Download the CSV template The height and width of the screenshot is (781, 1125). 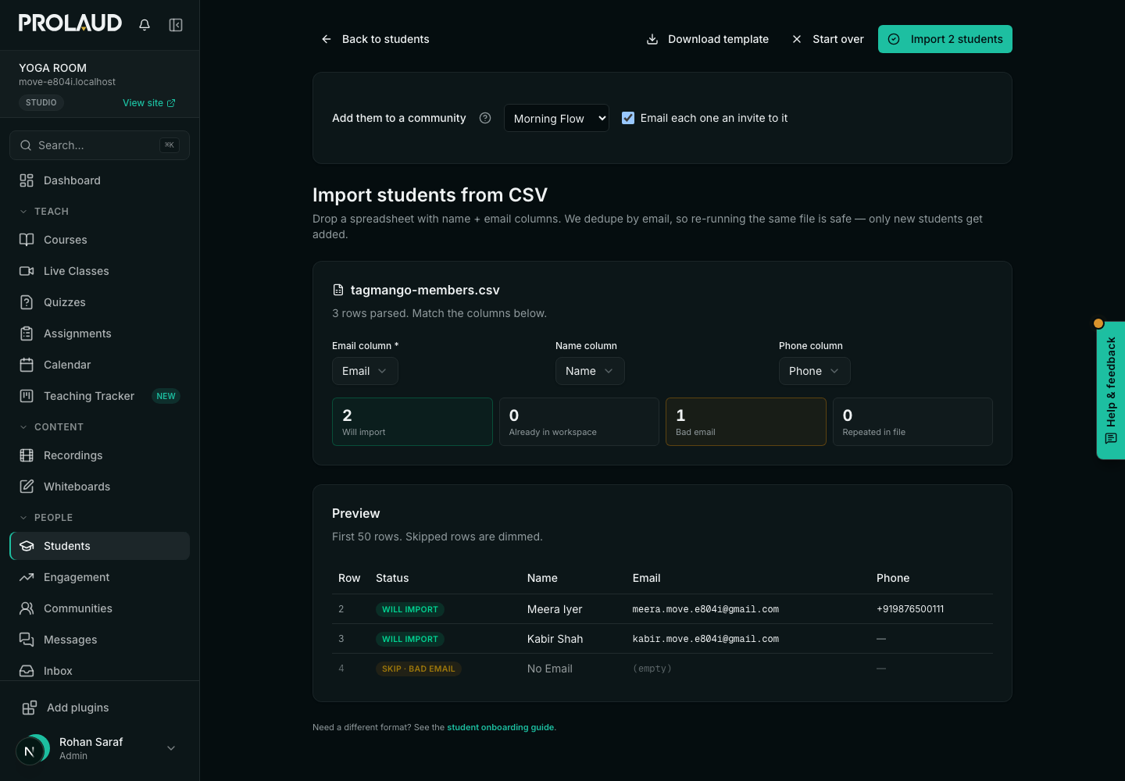[x=708, y=39]
